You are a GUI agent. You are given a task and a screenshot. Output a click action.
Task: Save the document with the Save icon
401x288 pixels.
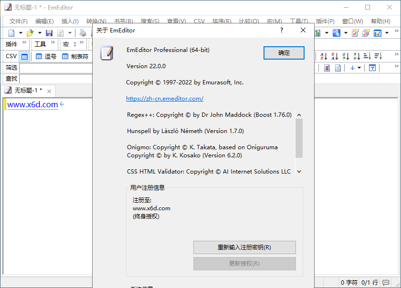click(49, 32)
